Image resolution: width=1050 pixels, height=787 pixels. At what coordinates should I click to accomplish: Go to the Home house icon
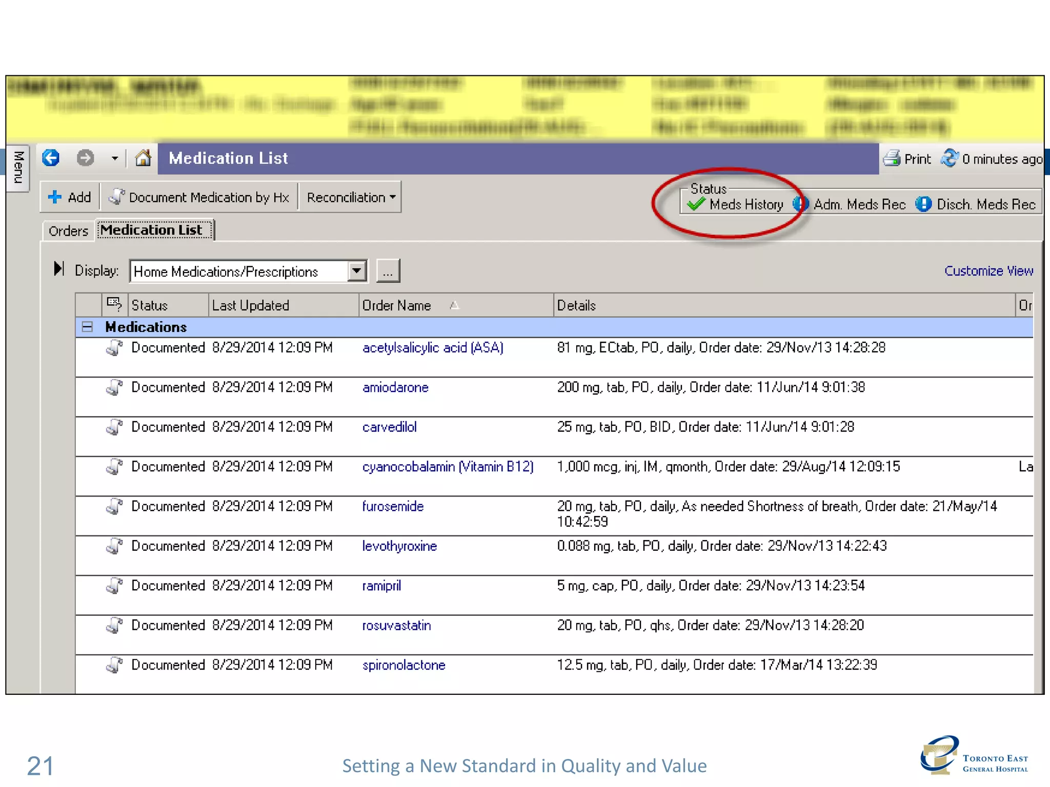coord(143,158)
